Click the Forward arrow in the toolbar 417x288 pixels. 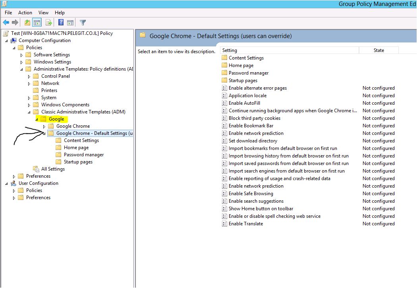[15, 23]
